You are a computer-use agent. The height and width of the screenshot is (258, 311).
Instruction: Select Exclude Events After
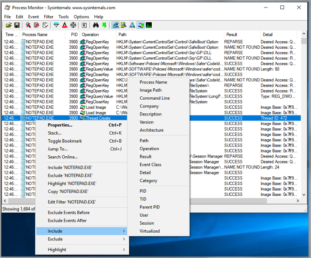[x=82, y=220]
